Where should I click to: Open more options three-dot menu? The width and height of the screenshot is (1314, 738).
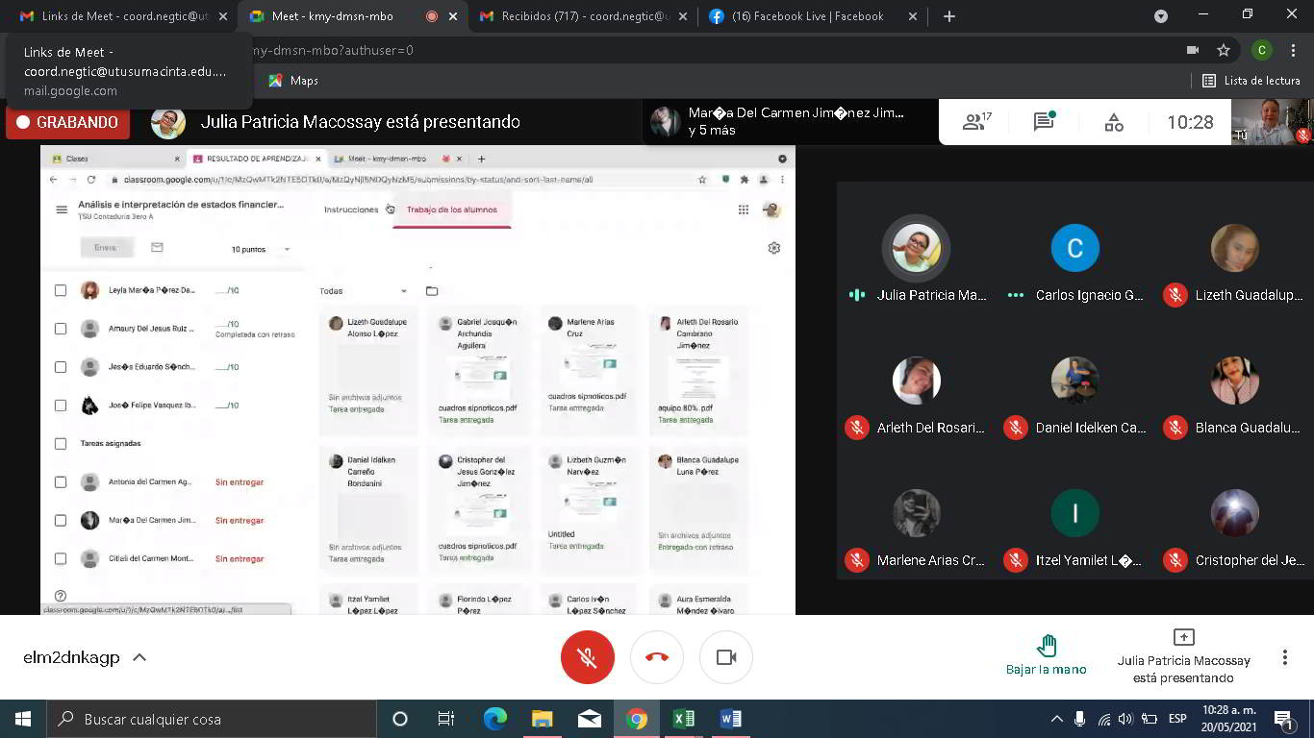[1284, 657]
